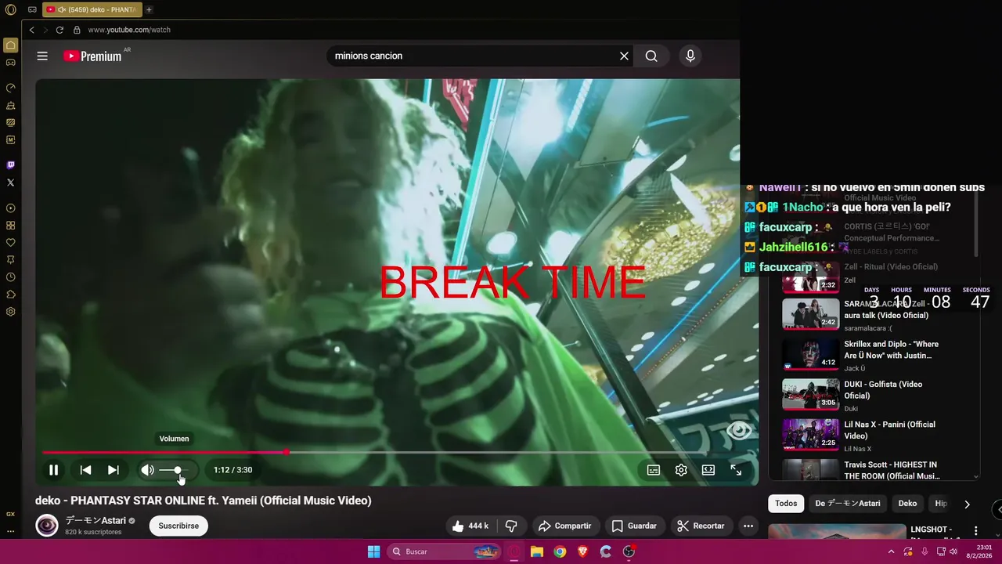Open player settings gear
Screen dimensions: 1002x564
click(x=681, y=470)
